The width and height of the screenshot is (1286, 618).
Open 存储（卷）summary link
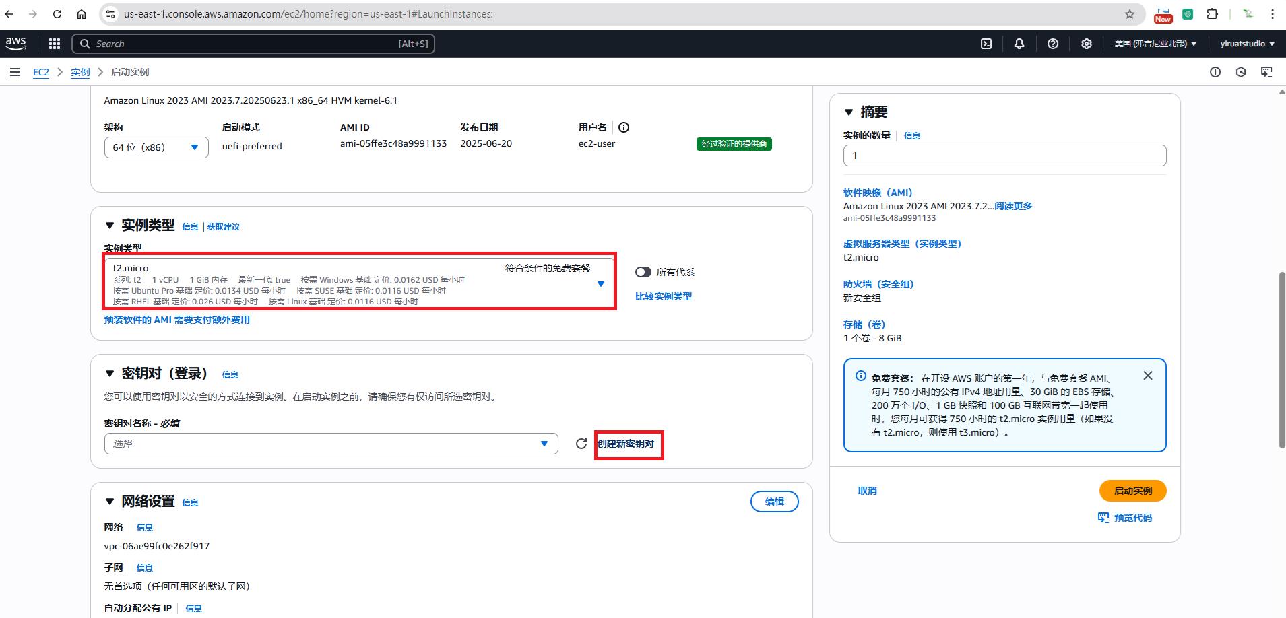tap(864, 324)
